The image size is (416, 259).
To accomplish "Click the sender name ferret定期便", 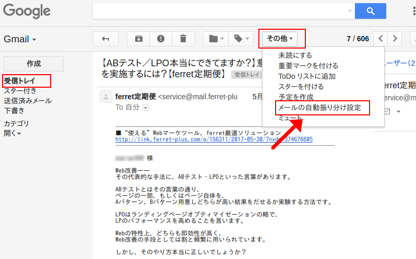I will (x=136, y=97).
